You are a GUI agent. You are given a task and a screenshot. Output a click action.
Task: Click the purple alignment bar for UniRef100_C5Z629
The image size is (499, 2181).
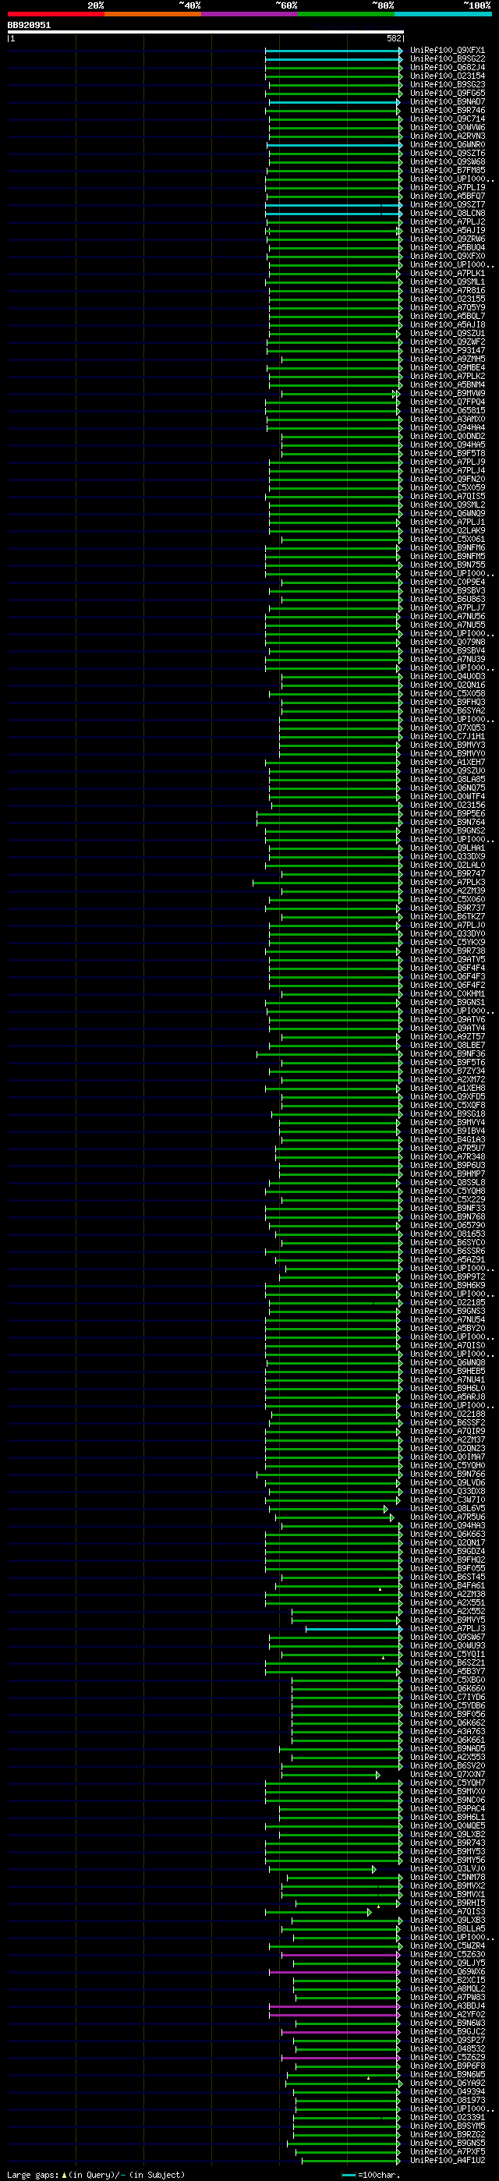[341, 2059]
